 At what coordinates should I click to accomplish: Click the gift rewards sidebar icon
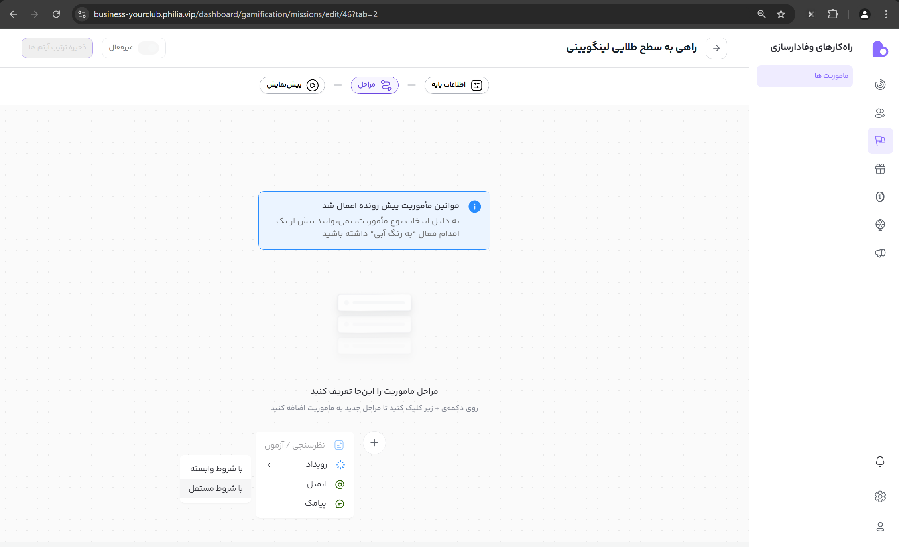point(880,169)
